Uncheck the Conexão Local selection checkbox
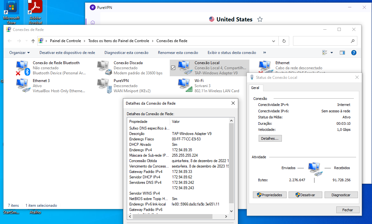Image resolution: width=372 pixels, height=224 pixels. tap(173, 68)
